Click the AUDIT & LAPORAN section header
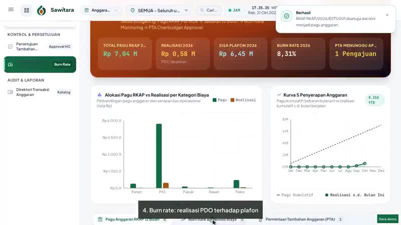Screen dimensions: 401x225 pos(26,80)
